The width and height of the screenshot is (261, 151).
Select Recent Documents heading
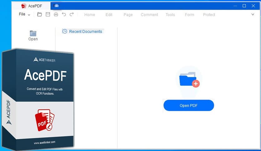[x=83, y=31]
